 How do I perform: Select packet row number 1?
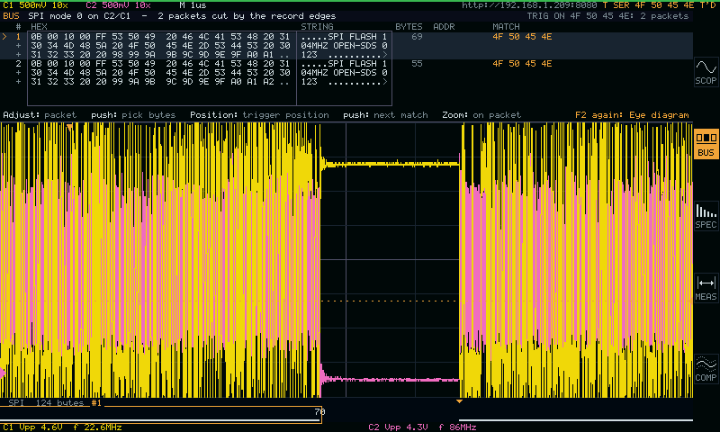(346, 45)
